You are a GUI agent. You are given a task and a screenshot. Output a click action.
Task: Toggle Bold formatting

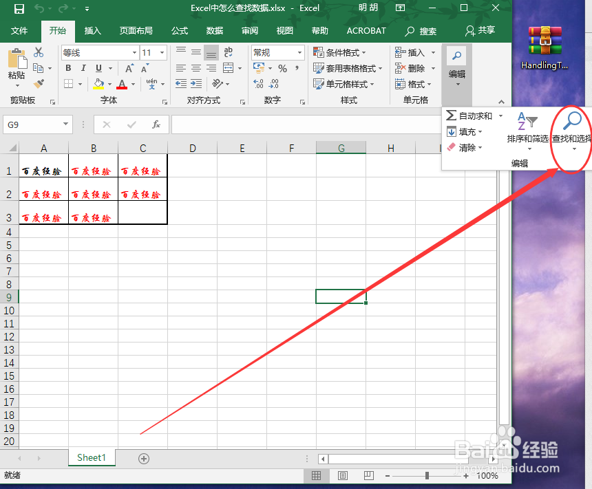coord(67,68)
